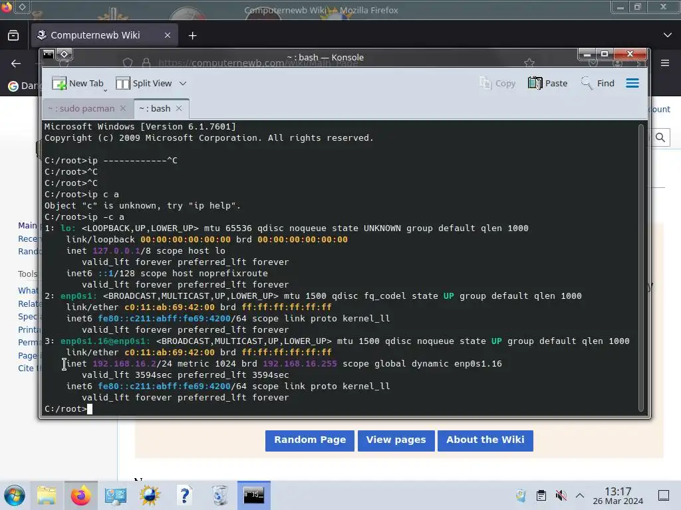681x510 pixels.
Task: Click About the Wiki button
Action: [485, 440]
